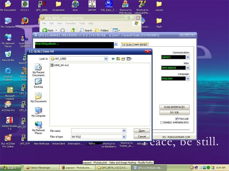Click the DO JOB button

[174, 113]
